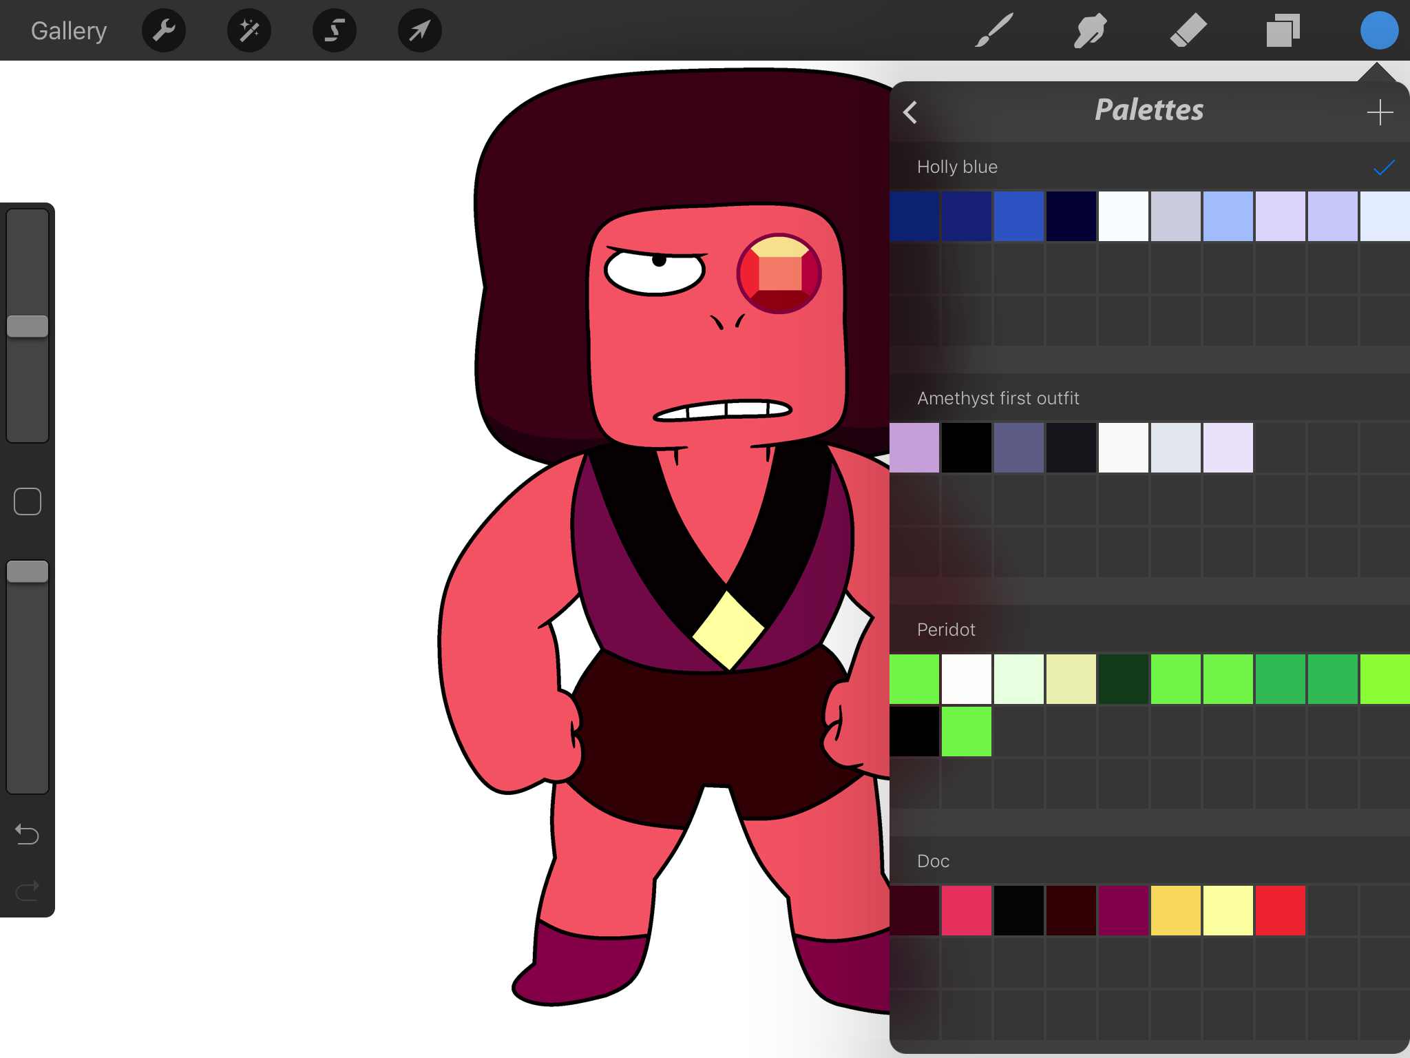The height and width of the screenshot is (1058, 1410).
Task: Pick the first bright green Peridot swatch
Action: tap(914, 679)
